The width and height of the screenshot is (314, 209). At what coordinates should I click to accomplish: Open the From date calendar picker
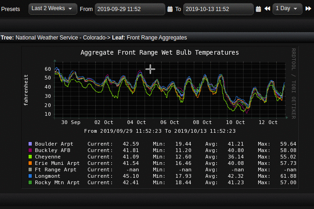170,9
